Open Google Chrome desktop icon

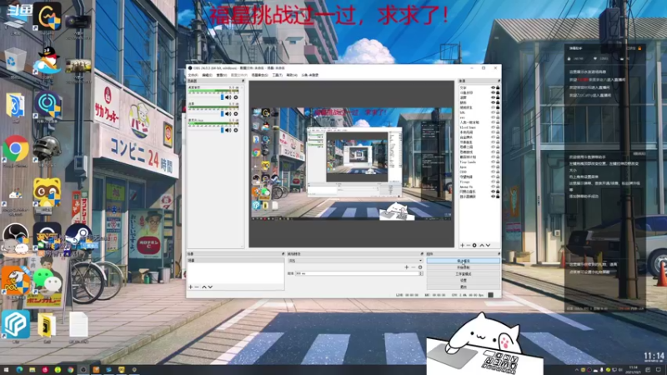coord(16,149)
